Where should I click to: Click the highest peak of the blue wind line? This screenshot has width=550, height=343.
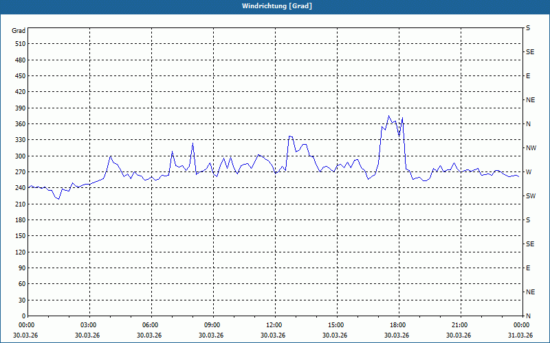pyautogui.click(x=388, y=116)
